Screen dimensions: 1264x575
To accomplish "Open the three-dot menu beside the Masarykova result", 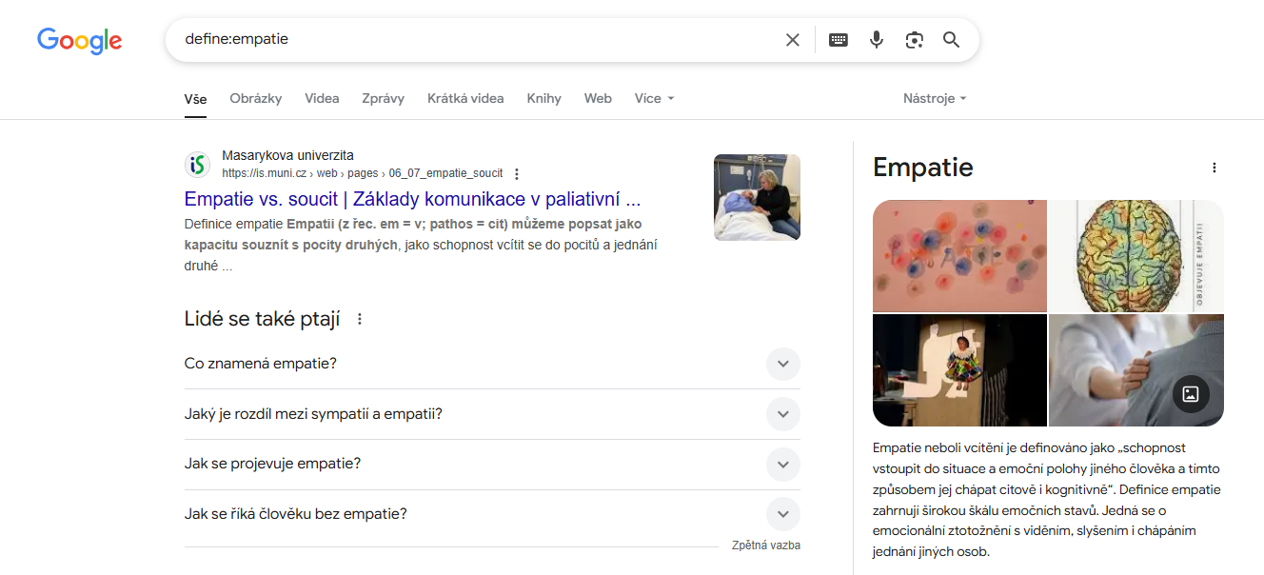I will pos(515,173).
